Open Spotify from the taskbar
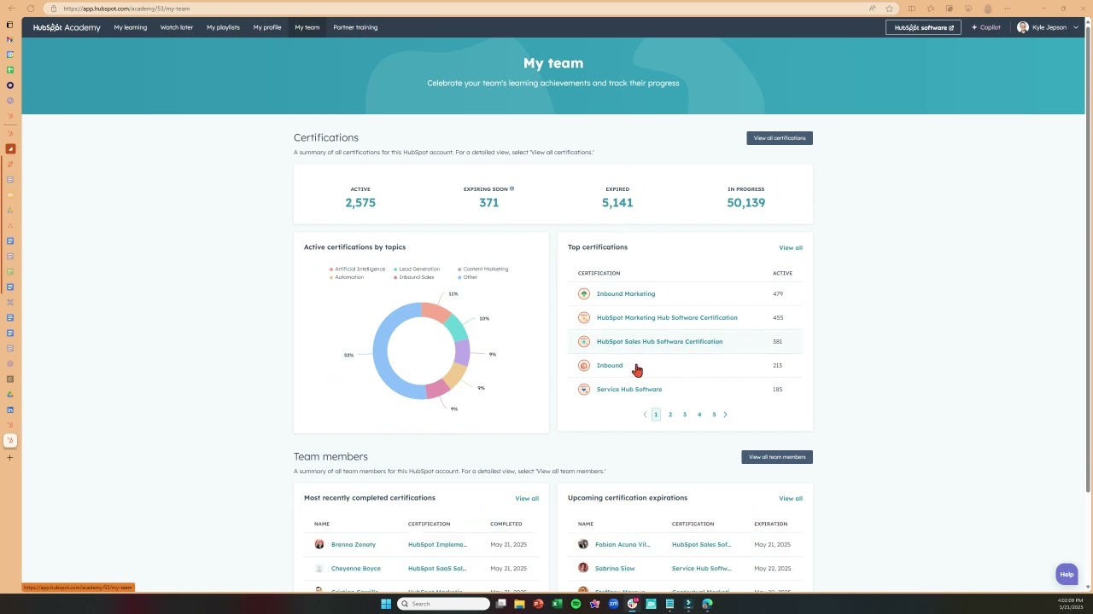 tap(576, 604)
